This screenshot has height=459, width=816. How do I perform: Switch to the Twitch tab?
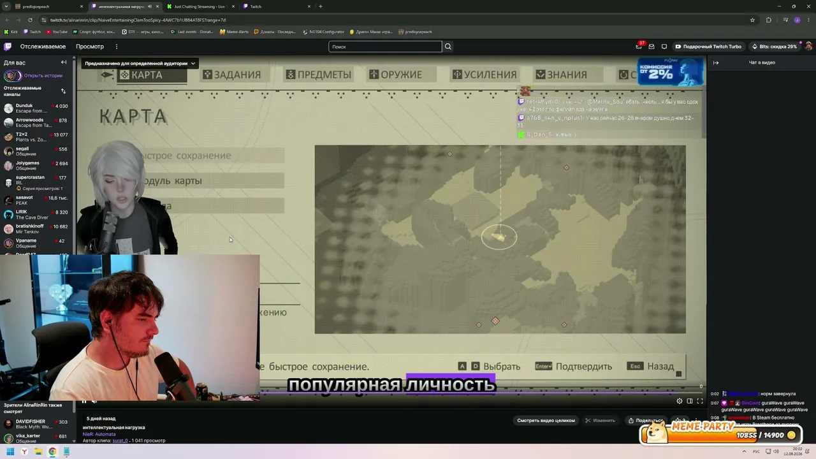(277, 6)
